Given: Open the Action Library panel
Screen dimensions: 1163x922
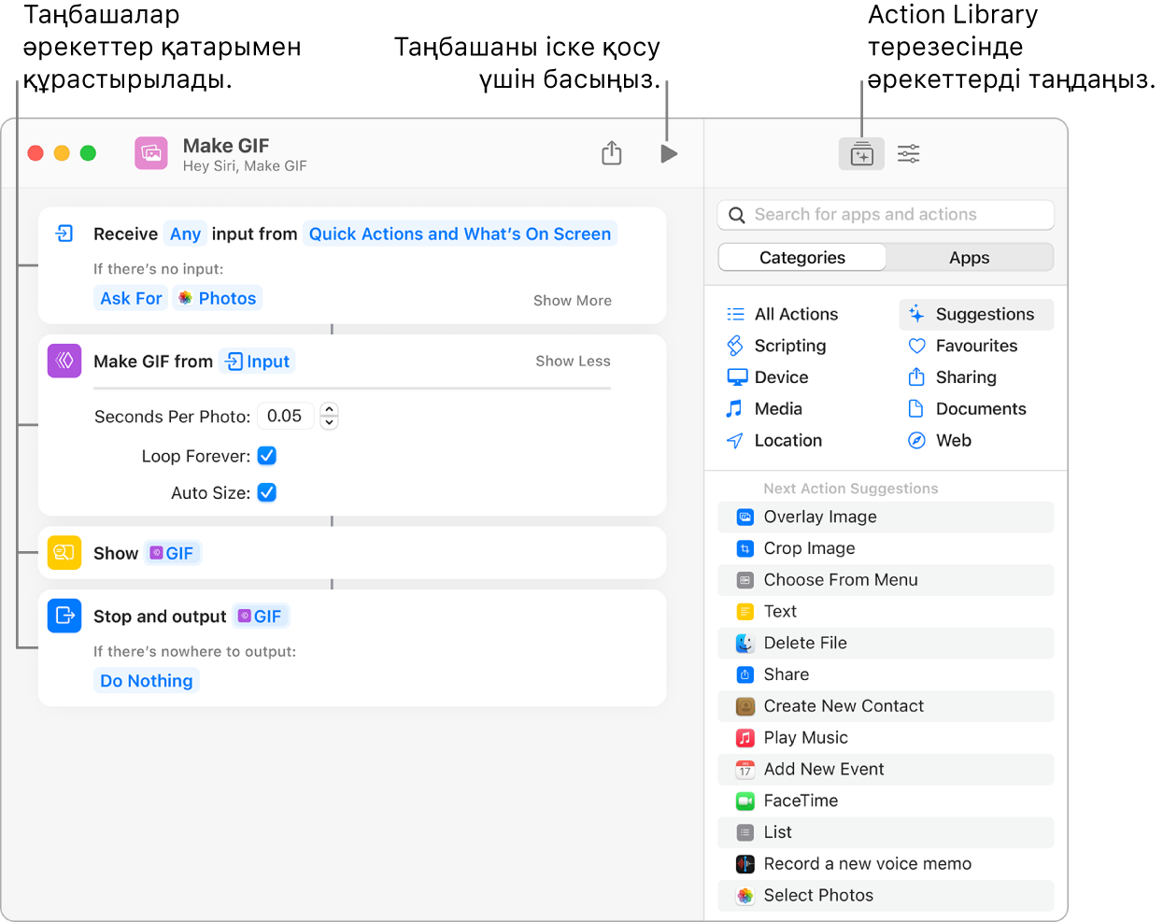Looking at the screenshot, I should pos(861,154).
